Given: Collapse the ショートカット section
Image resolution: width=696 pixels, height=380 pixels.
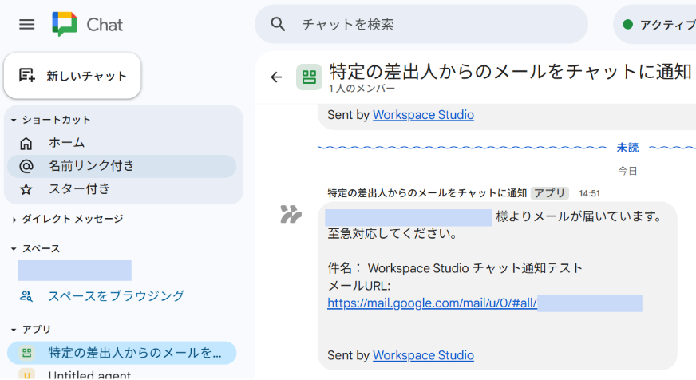Looking at the screenshot, I should click(14, 121).
